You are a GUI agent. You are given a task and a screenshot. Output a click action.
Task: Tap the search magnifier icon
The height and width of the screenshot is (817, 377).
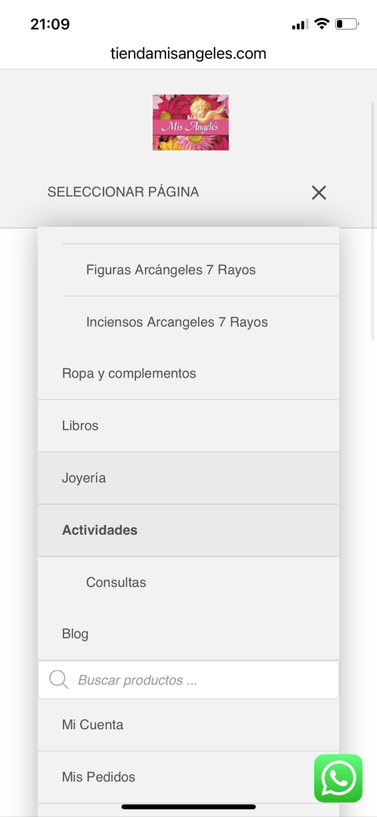[59, 680]
